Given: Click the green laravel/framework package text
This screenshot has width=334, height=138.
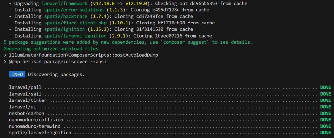Looking at the screenshot, I should pyautogui.click(x=63, y=4).
